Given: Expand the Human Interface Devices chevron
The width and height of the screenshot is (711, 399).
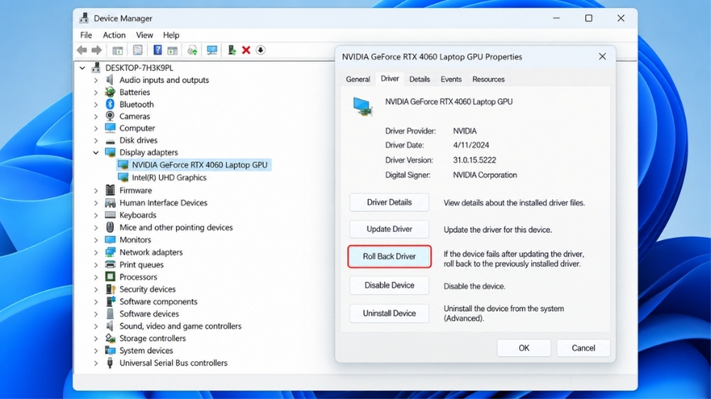Looking at the screenshot, I should pyautogui.click(x=96, y=203).
